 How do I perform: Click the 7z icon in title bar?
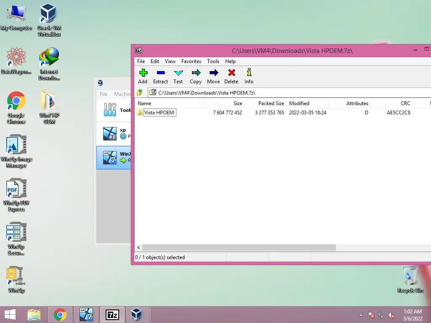[138, 50]
